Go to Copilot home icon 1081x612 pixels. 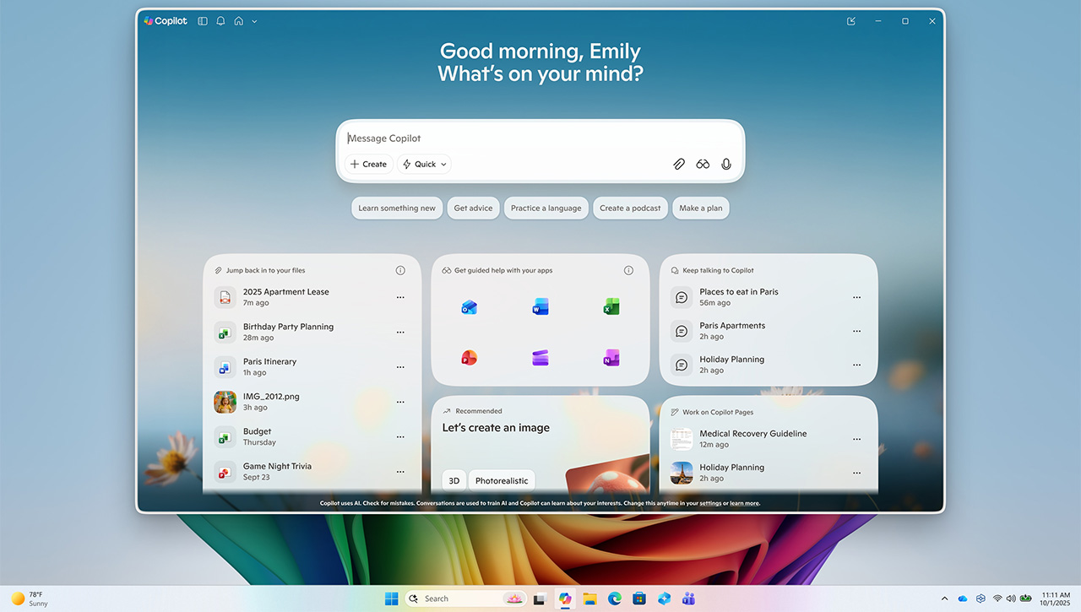coord(239,21)
